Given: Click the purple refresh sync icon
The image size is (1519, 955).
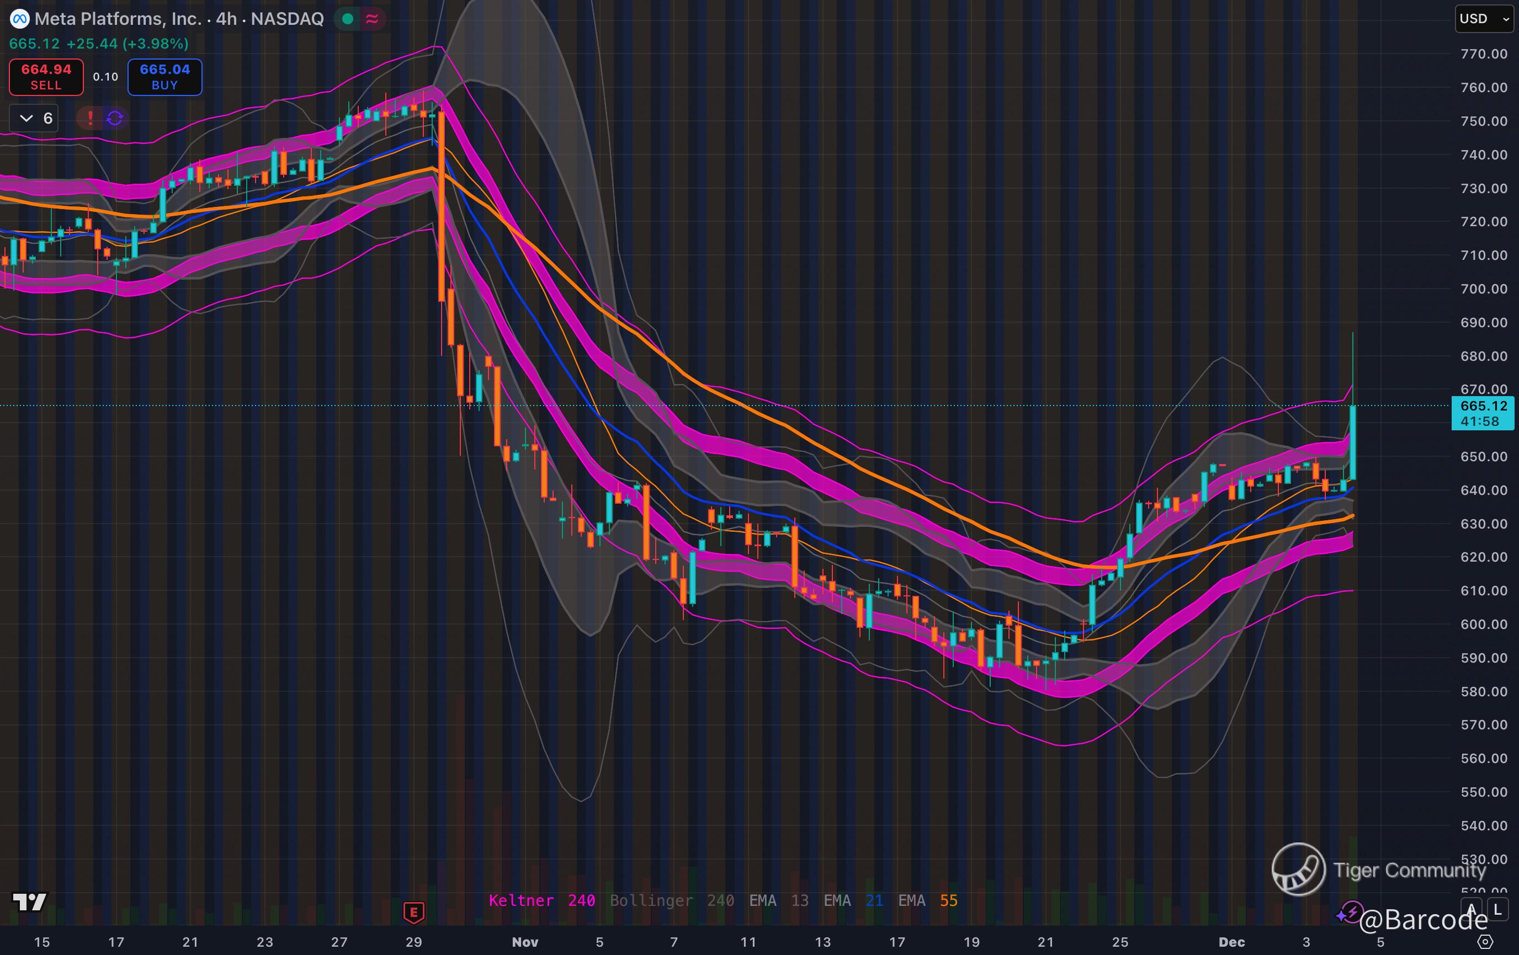Looking at the screenshot, I should click(x=115, y=118).
